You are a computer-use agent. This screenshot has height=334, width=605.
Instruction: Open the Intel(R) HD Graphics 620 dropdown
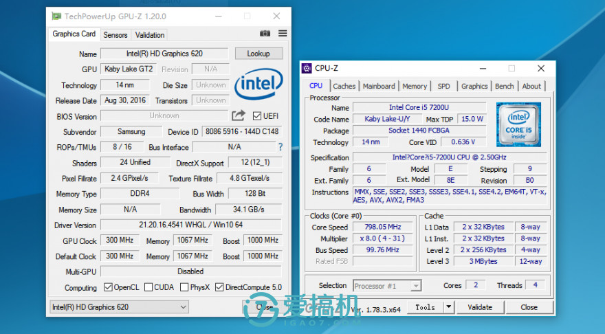coord(119,307)
